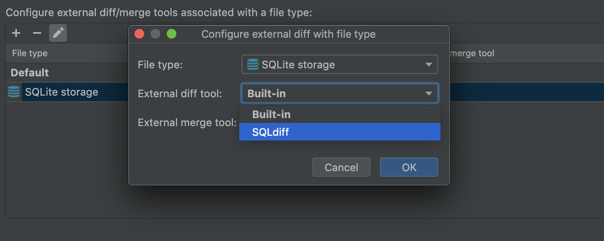604x241 pixels.
Task: Click the Default group row
Action: click(30, 73)
